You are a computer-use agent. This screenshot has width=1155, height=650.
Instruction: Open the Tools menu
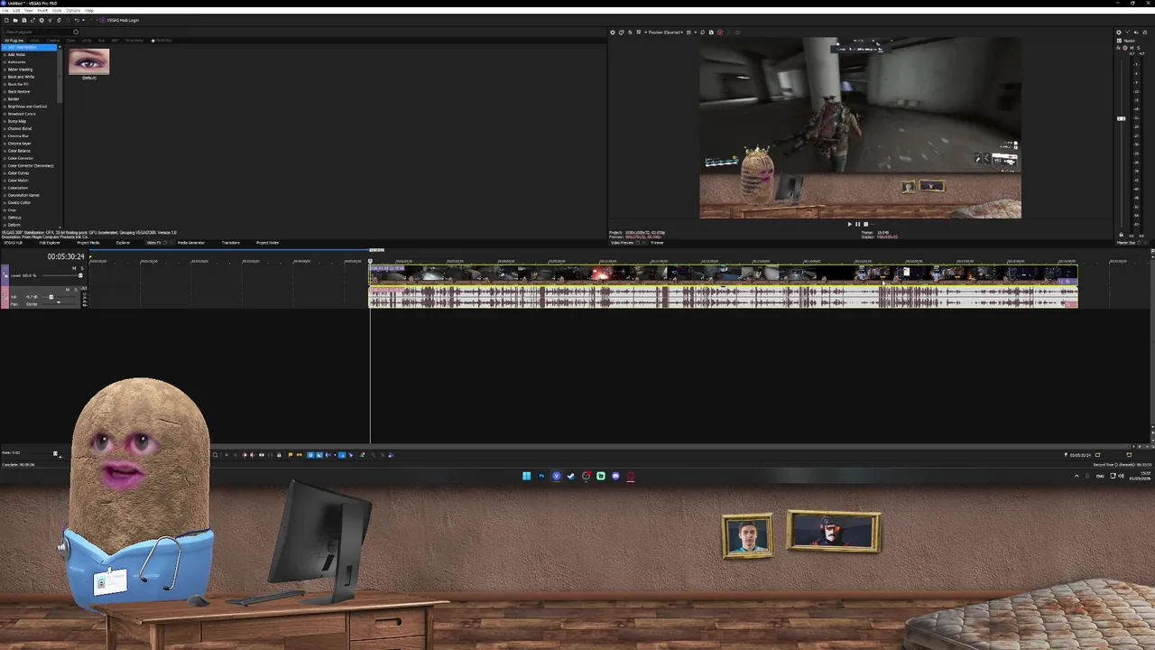pyautogui.click(x=57, y=11)
